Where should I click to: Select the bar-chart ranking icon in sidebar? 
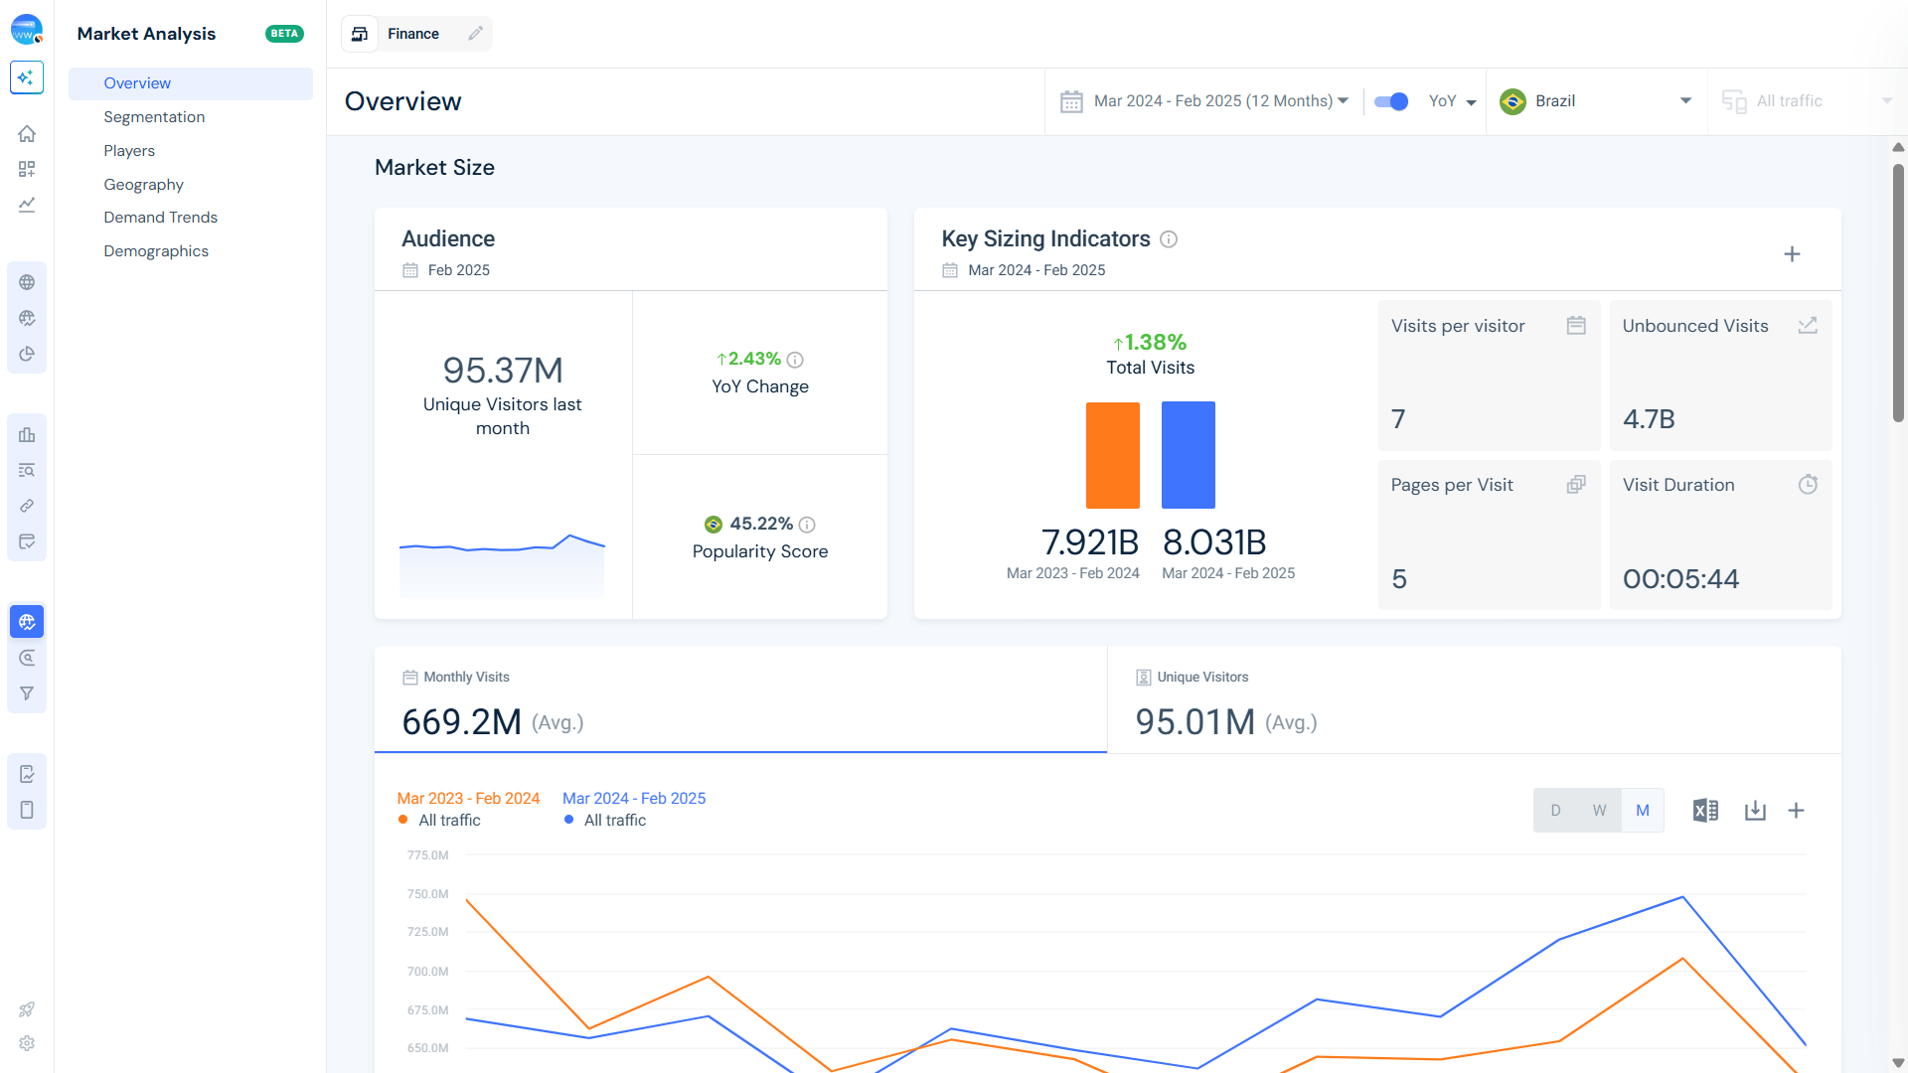(x=27, y=435)
